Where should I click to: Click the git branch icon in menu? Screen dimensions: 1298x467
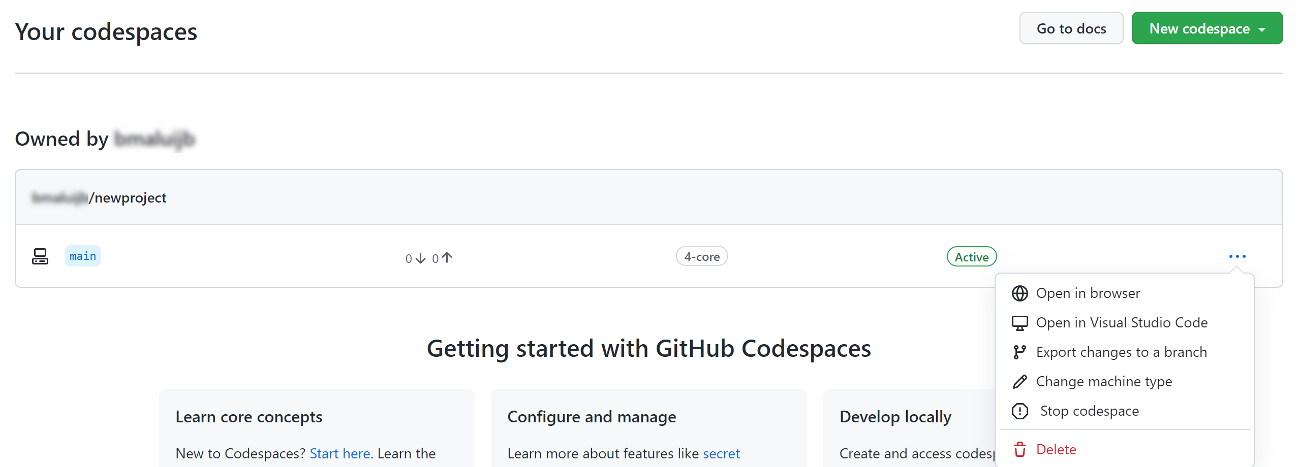[1019, 352]
